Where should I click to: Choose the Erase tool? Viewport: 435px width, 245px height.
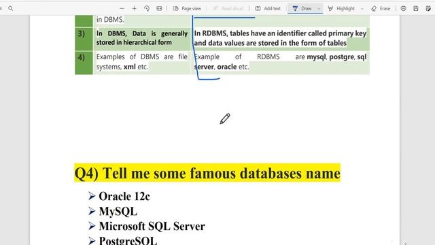tap(381, 9)
